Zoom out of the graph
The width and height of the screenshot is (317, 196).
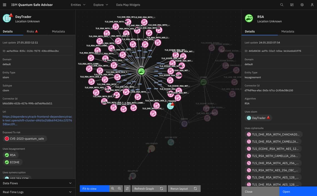click(x=119, y=188)
